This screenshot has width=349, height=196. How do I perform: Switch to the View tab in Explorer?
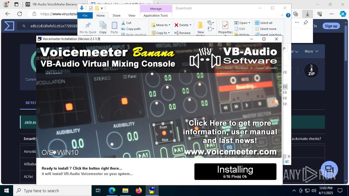click(x=132, y=16)
